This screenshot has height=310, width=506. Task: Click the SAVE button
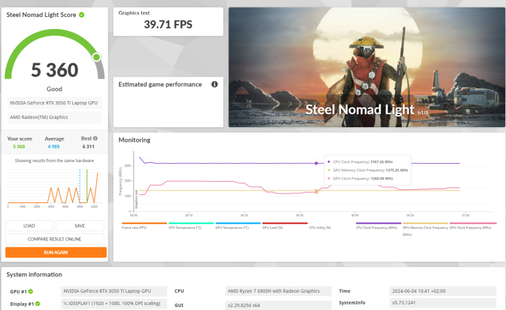(80, 226)
